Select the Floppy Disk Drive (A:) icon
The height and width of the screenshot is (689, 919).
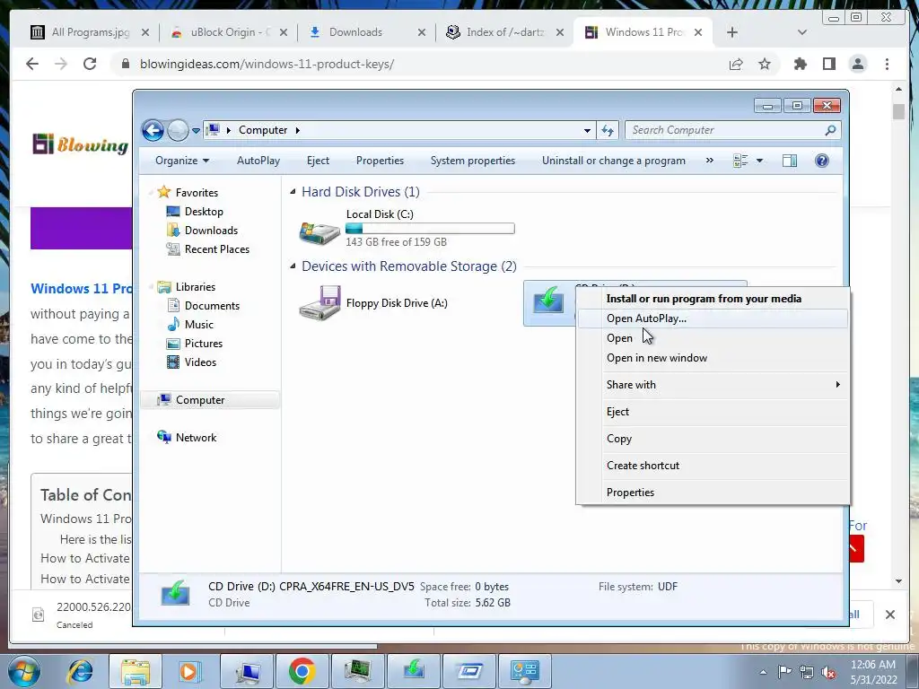point(319,302)
